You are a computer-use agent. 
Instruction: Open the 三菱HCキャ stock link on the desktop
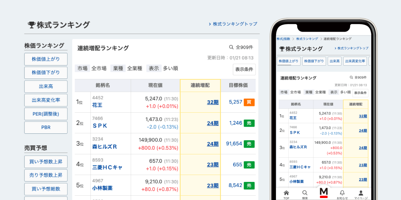click(x=107, y=167)
